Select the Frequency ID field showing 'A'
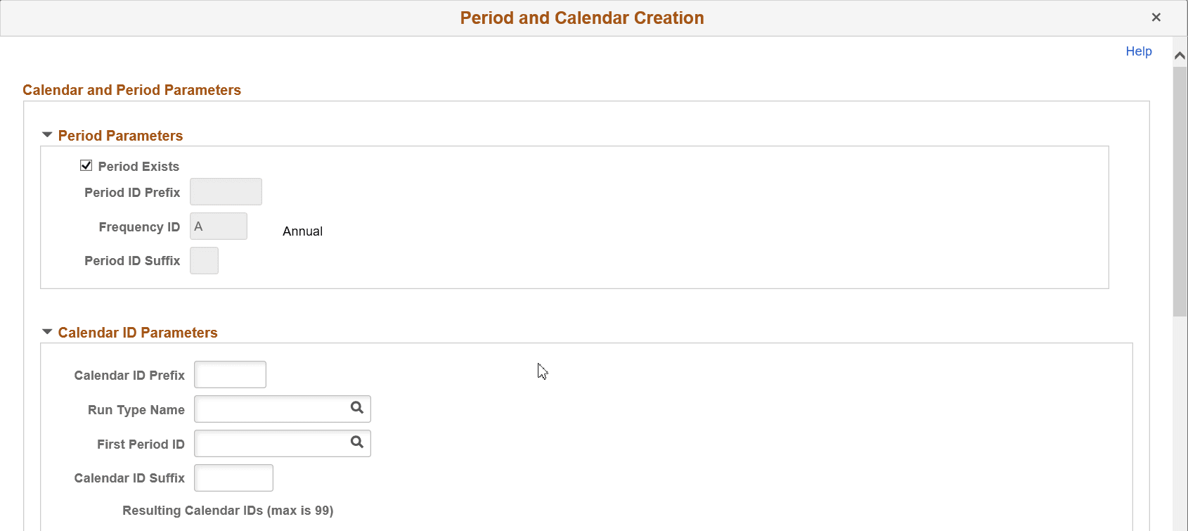This screenshot has height=531, width=1188. pyautogui.click(x=218, y=226)
